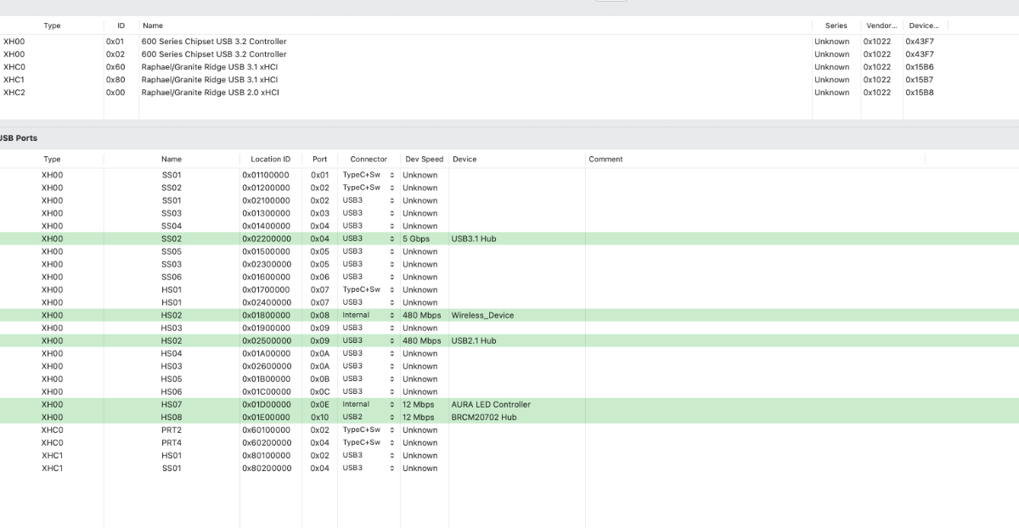Click the Comment column header
Image resolution: width=1019 pixels, height=528 pixels.
pyautogui.click(x=605, y=159)
